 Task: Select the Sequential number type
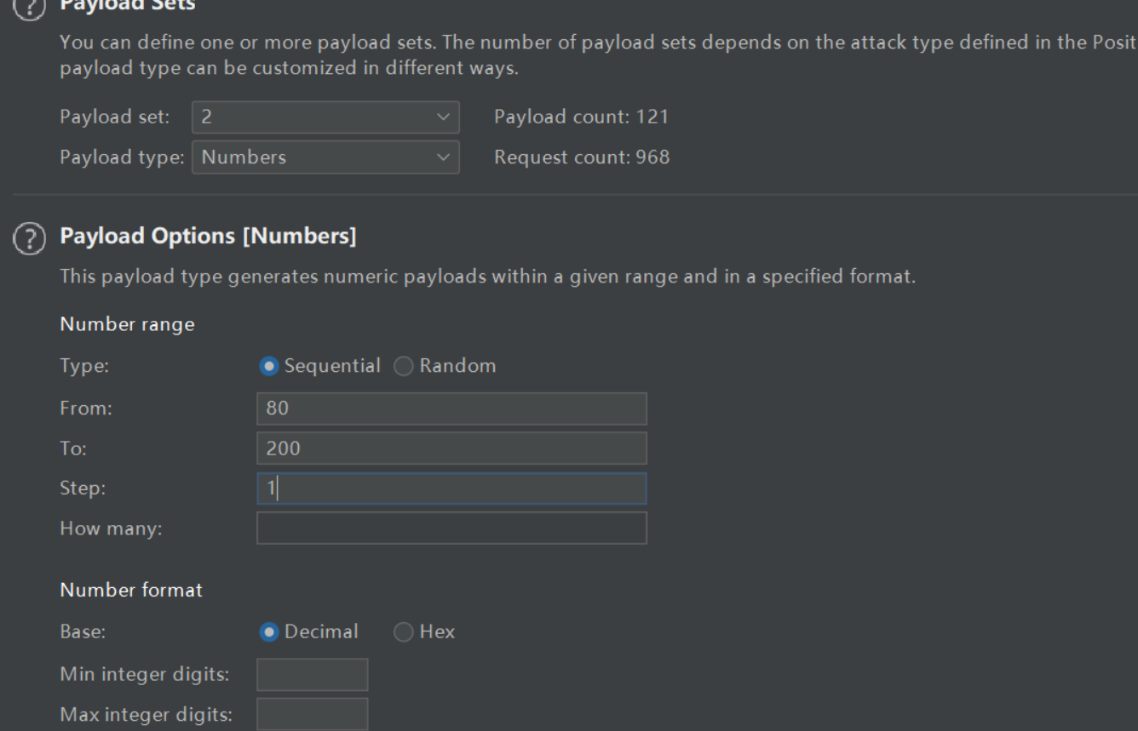coord(320,366)
